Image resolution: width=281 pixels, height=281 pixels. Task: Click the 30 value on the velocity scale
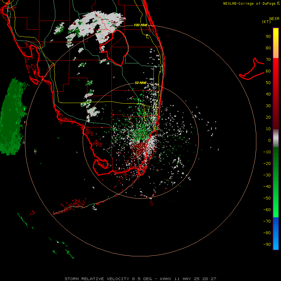pos(268,106)
